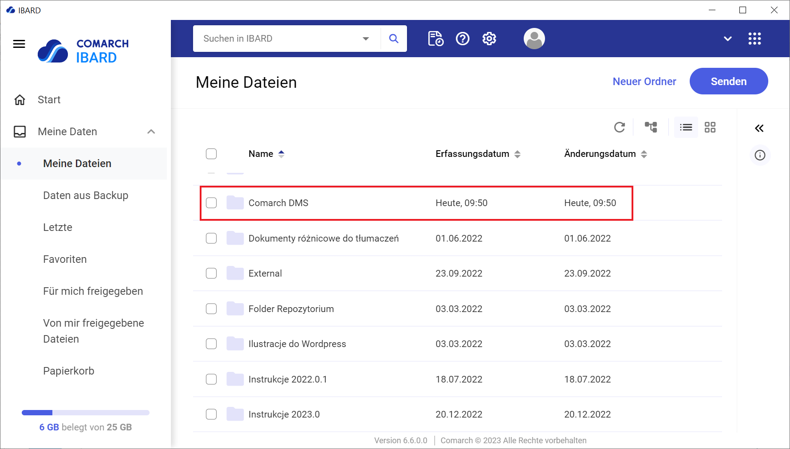Click the Instrukcje 2023.0 folder icon
The height and width of the screenshot is (449, 790).
(235, 414)
